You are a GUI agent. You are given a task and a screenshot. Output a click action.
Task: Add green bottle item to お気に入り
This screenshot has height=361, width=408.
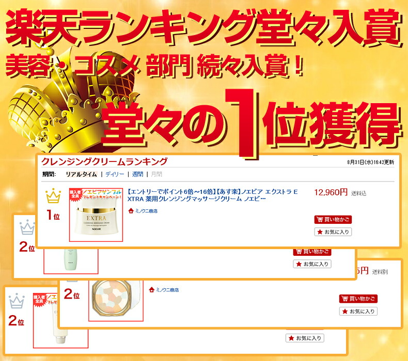[312, 264]
